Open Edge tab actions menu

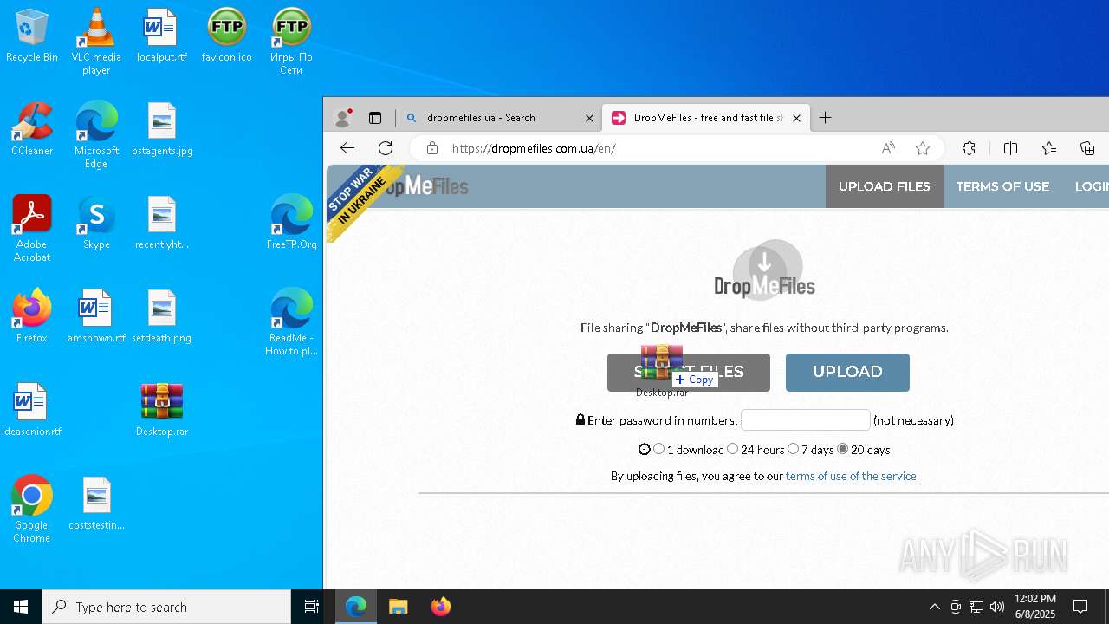coord(375,118)
